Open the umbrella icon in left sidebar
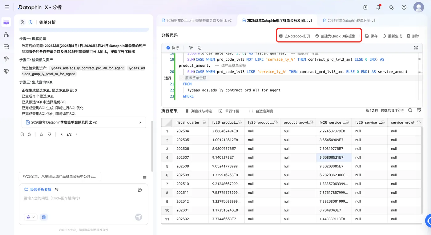Image resolution: width=431 pixels, height=235 pixels. click(x=6, y=59)
